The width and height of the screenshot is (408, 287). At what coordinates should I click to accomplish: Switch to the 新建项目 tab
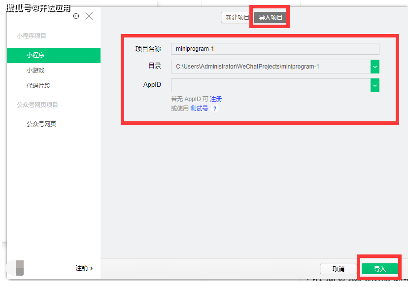[237, 18]
